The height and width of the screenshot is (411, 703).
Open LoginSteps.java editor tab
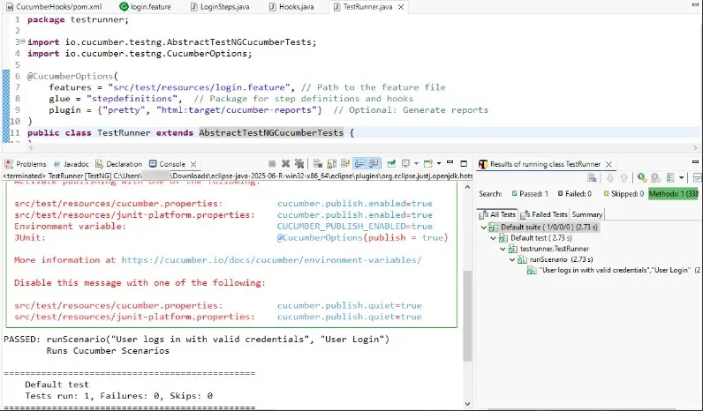[x=220, y=7]
